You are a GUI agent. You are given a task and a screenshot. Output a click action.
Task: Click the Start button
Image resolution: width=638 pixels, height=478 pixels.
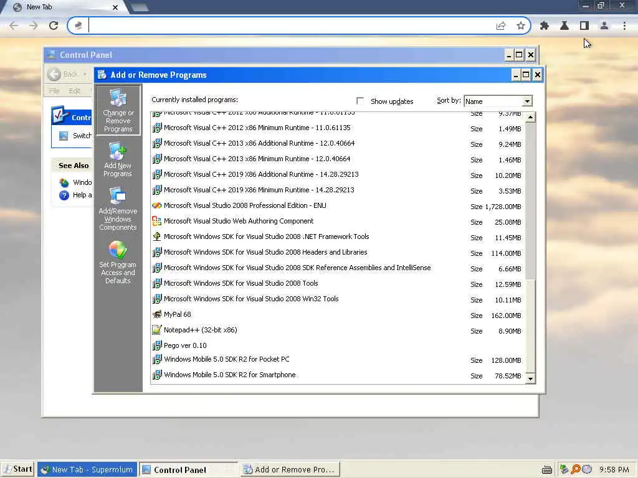17,469
